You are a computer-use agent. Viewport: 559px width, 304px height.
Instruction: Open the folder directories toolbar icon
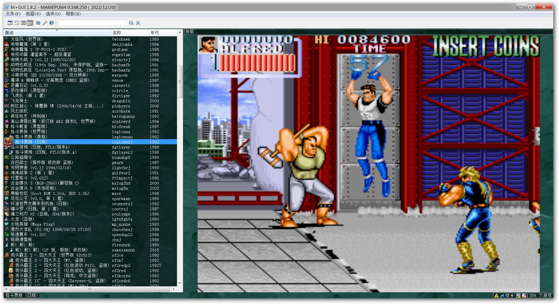[x=38, y=23]
